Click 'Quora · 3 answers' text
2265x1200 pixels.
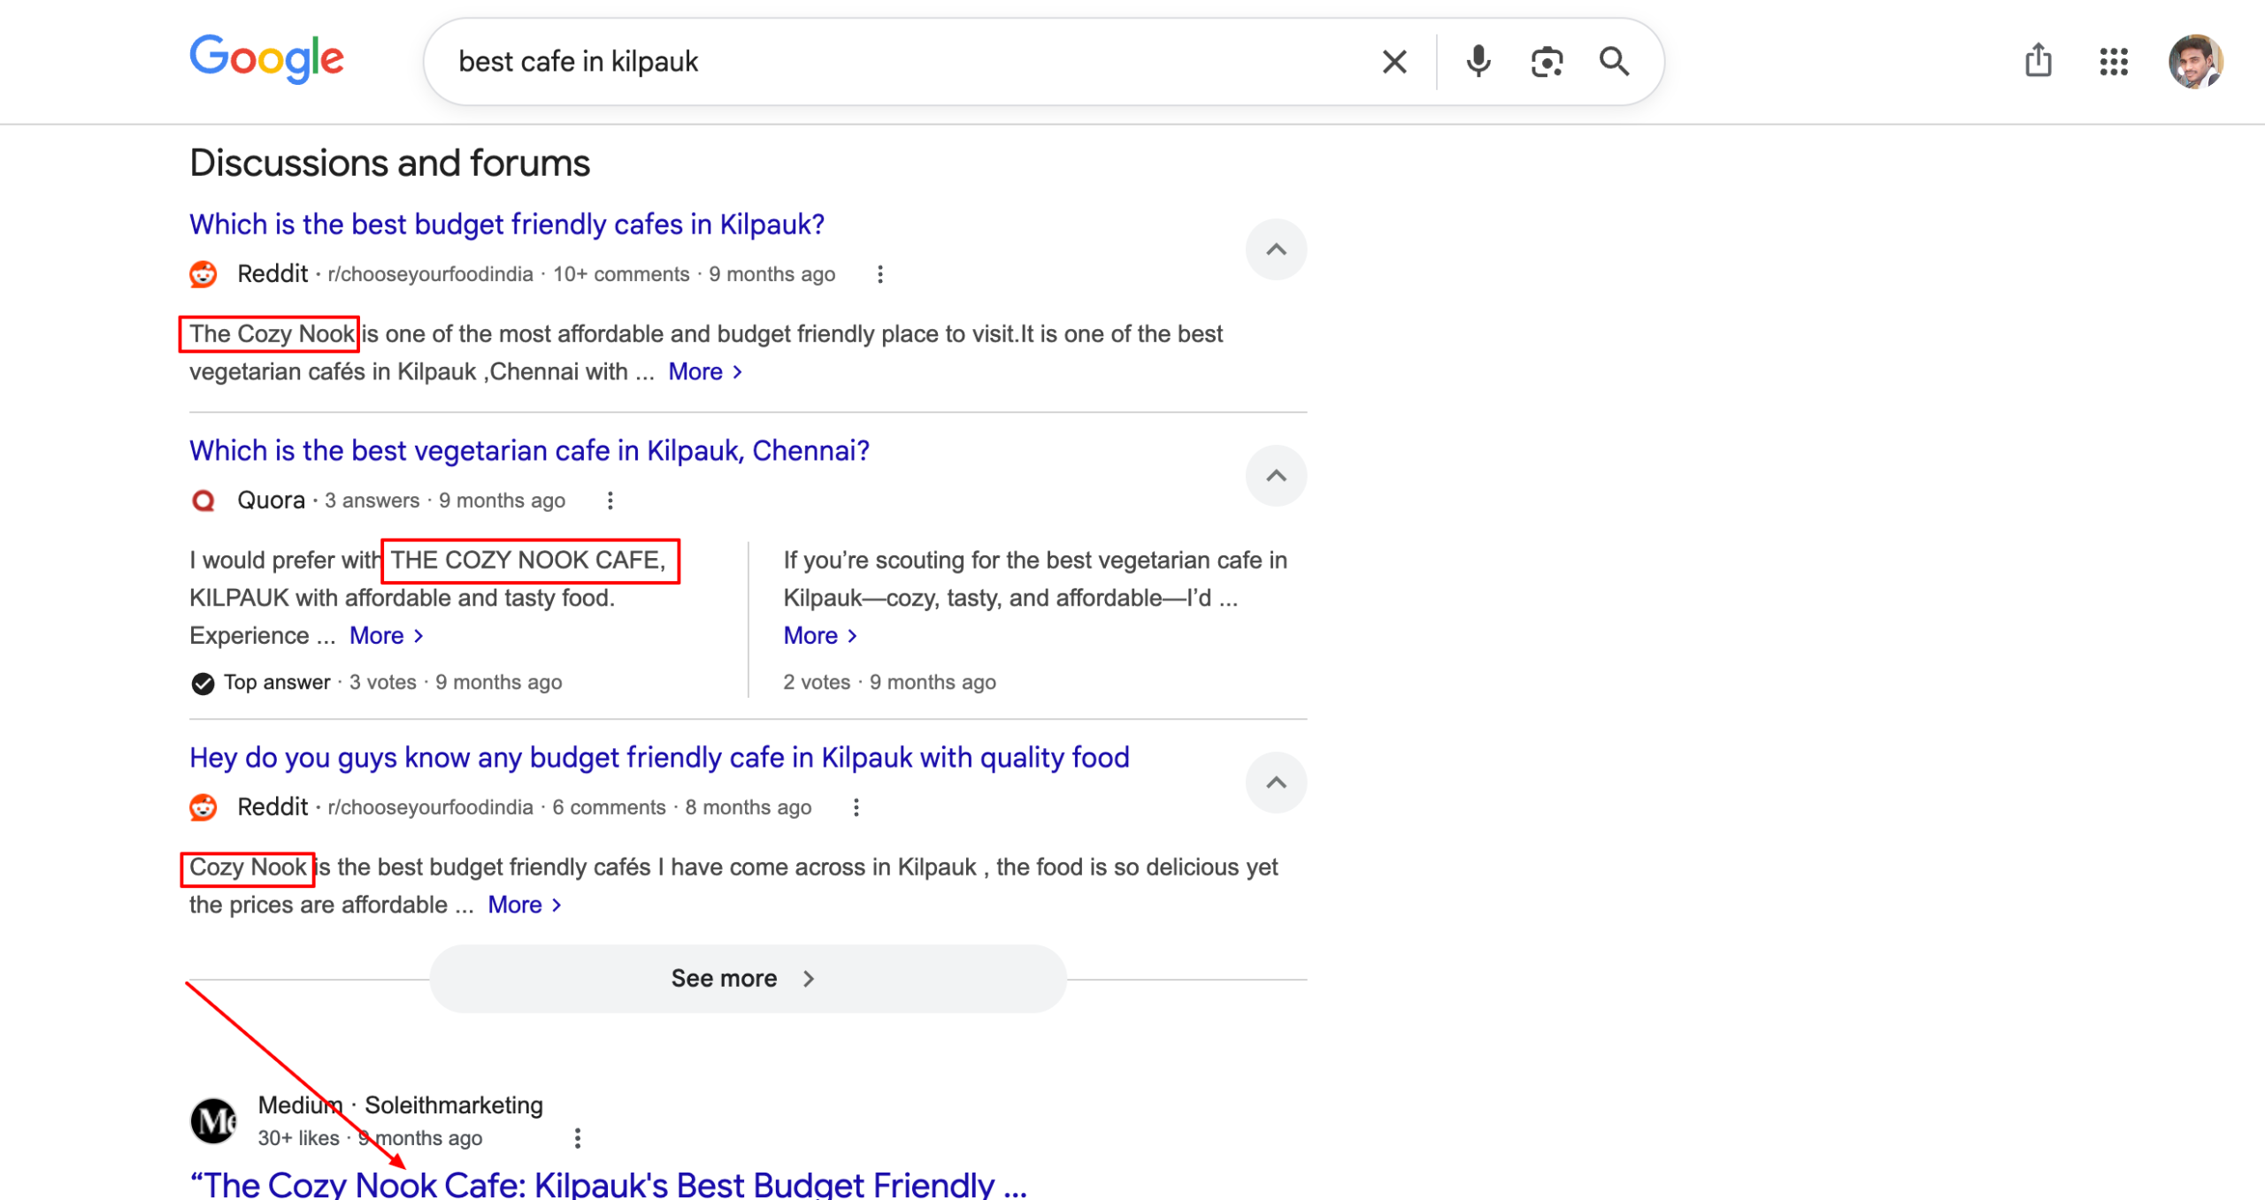click(x=327, y=501)
